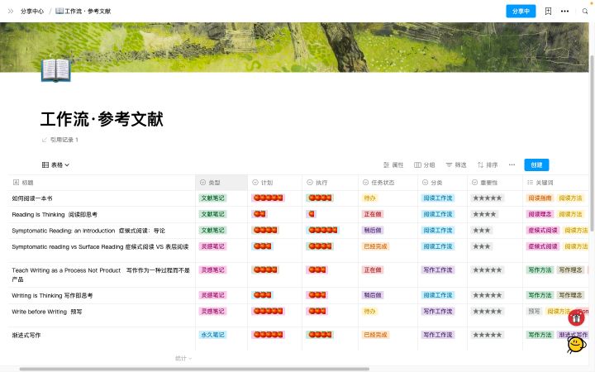Open the 标题 column header menu
This screenshot has height=372, width=595.
[102, 183]
